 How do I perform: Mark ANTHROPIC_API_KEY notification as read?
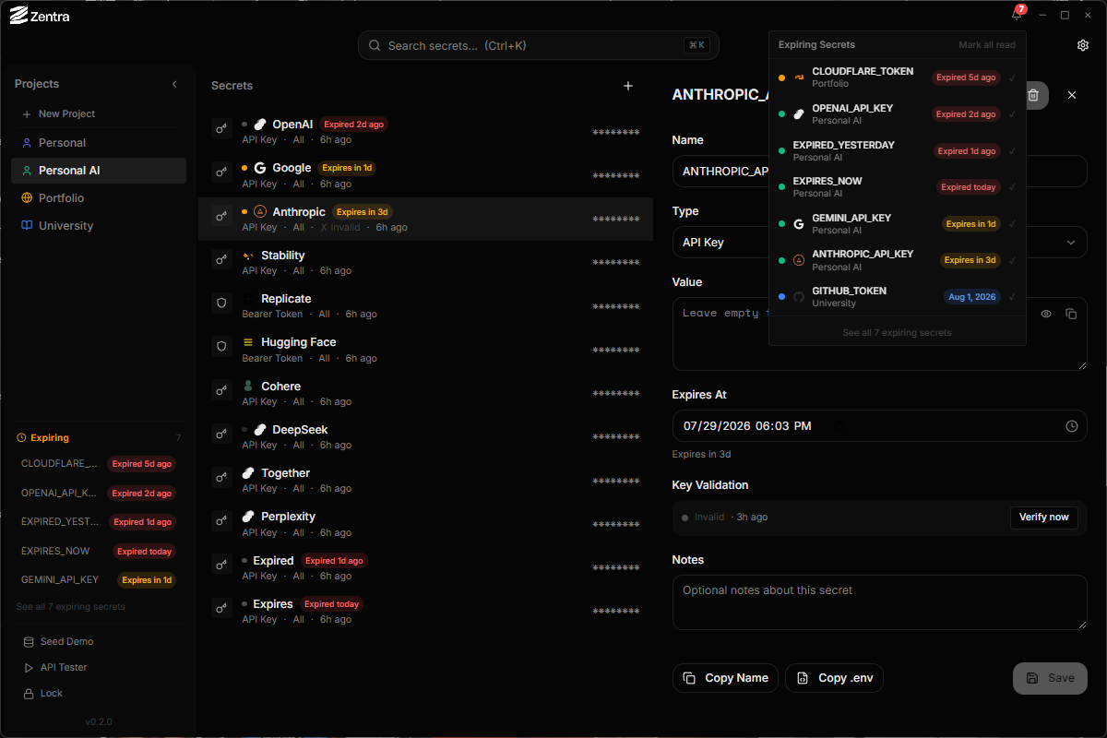click(1013, 260)
